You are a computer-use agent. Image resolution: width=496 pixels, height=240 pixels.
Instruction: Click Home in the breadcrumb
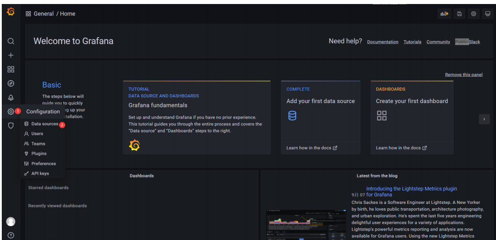point(67,14)
